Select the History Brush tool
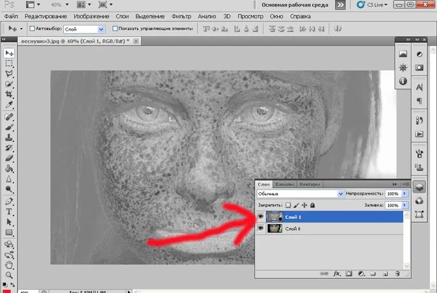The image size is (437, 293). coord(9,148)
